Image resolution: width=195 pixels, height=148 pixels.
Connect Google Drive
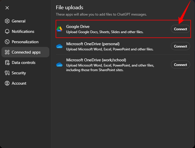coord(180,29)
